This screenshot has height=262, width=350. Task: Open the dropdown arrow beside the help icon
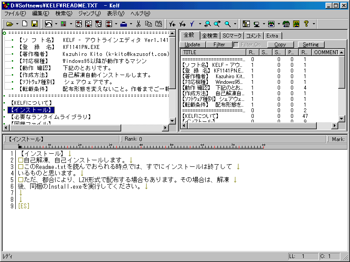[x=314, y=24]
